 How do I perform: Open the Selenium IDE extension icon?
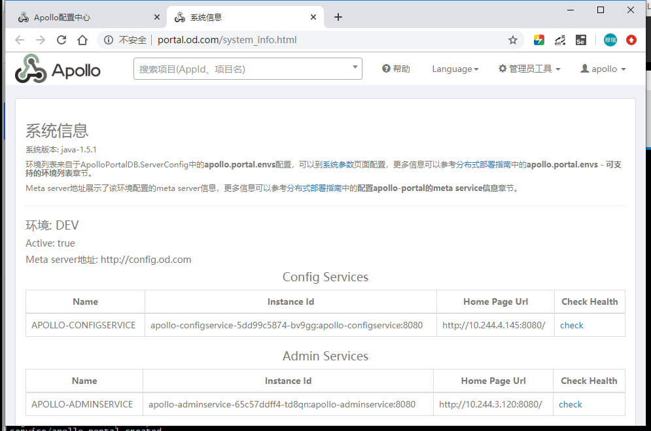(x=581, y=40)
